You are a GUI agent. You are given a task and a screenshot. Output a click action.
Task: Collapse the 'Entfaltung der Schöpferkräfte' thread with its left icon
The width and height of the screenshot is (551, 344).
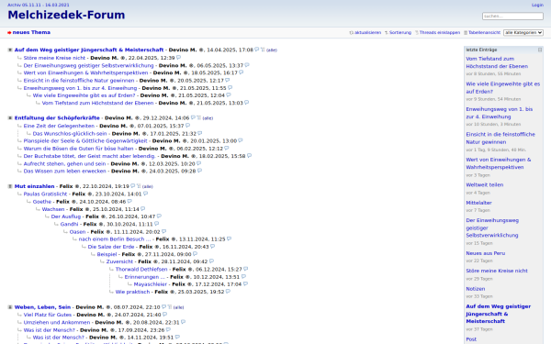10,118
